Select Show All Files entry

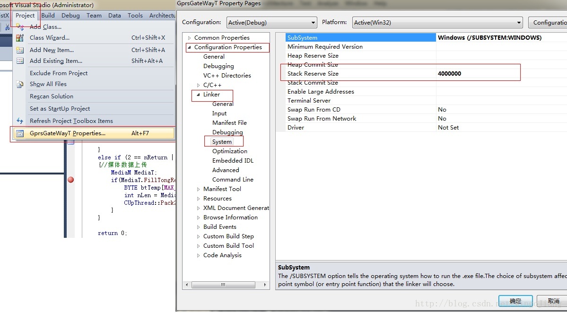click(x=94, y=84)
